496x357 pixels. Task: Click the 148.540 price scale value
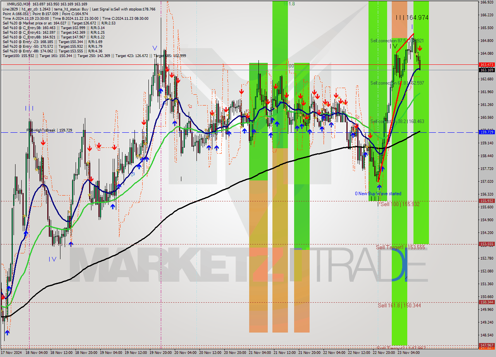click(487, 335)
